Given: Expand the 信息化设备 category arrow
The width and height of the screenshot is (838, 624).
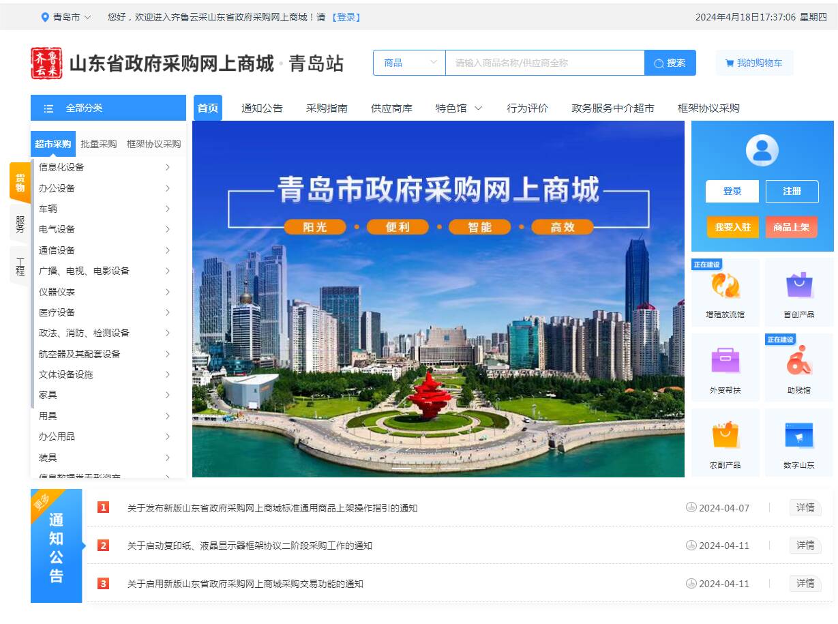Looking at the screenshot, I should (168, 167).
